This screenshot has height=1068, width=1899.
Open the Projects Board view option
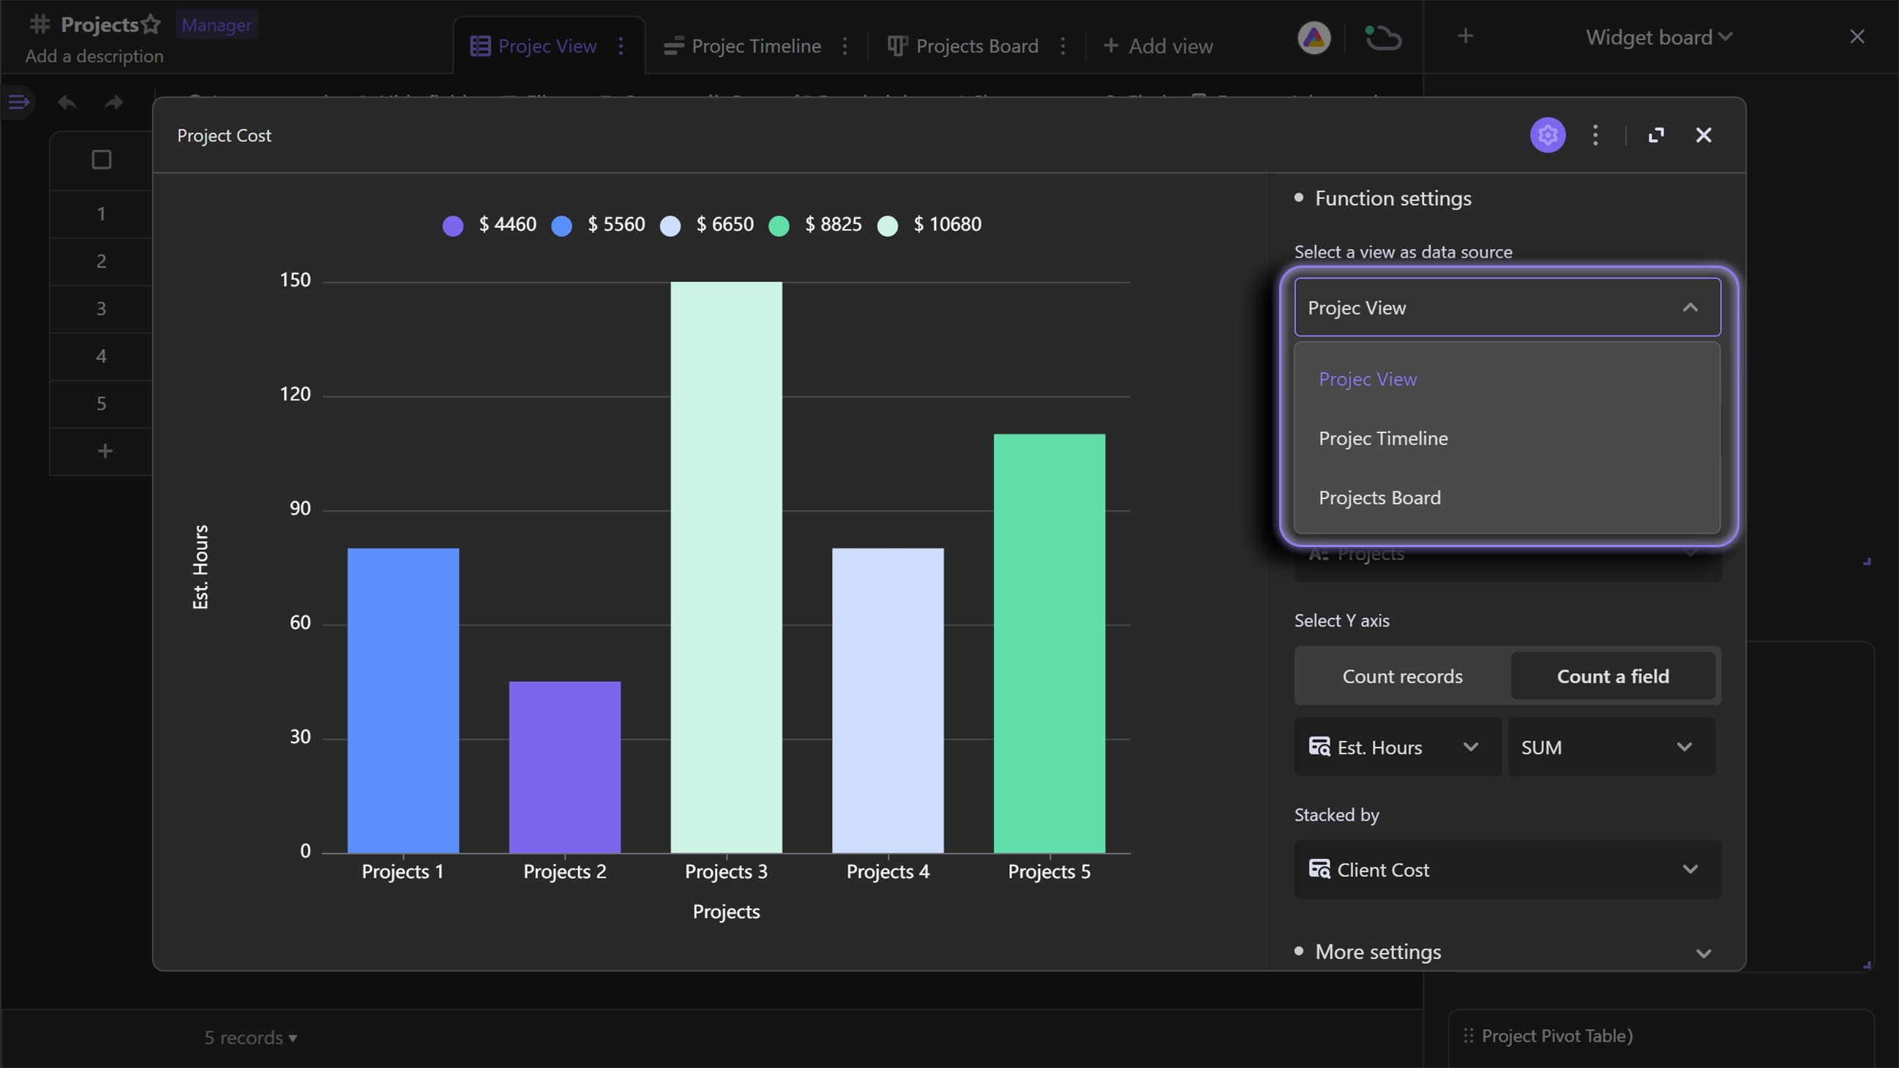tap(1380, 495)
